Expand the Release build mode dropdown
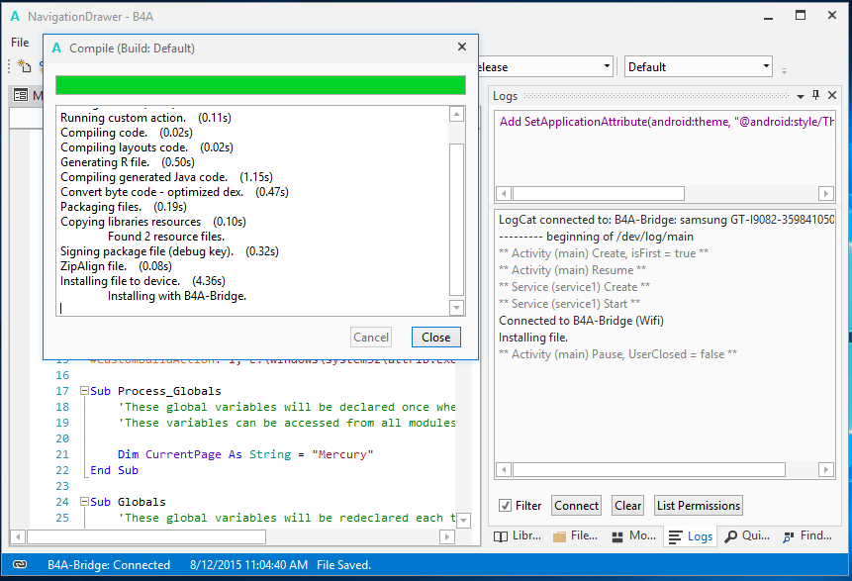Screen dimensions: 852x581 [607, 67]
